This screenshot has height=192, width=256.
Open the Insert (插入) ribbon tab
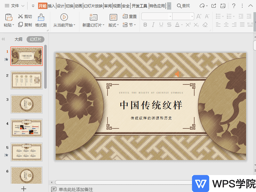pos(51,6)
